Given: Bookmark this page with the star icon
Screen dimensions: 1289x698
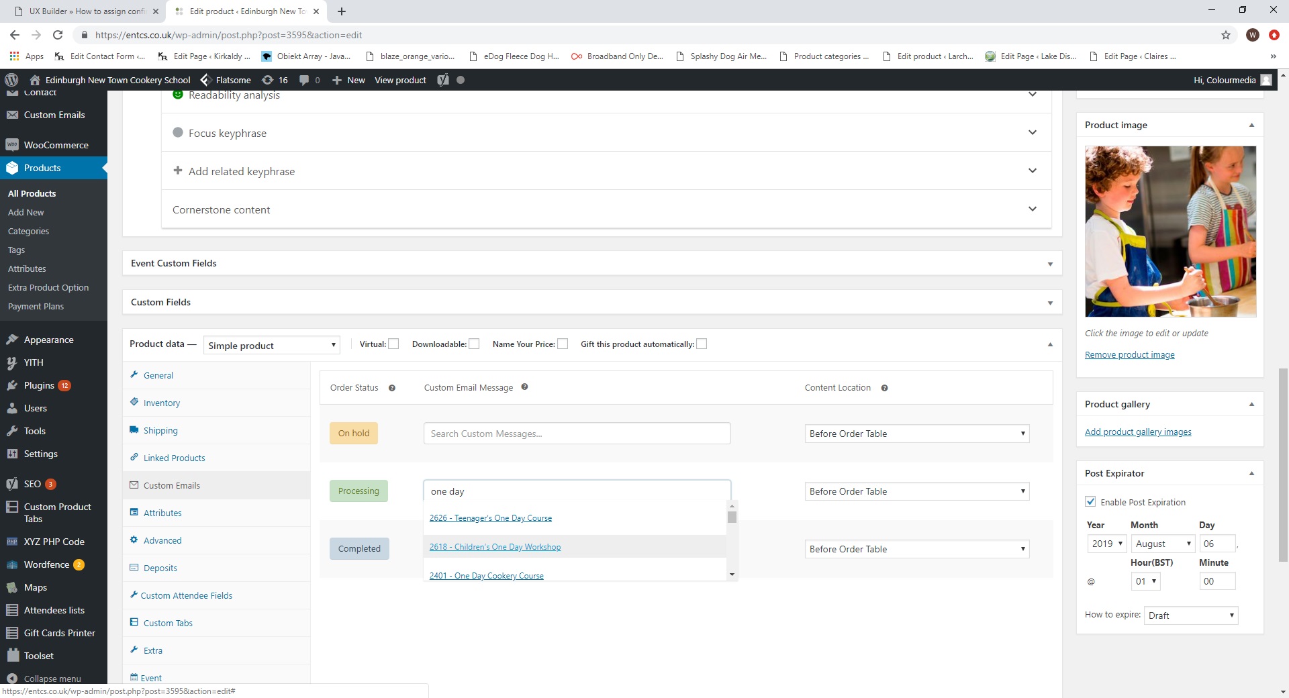Looking at the screenshot, I should click(1225, 35).
